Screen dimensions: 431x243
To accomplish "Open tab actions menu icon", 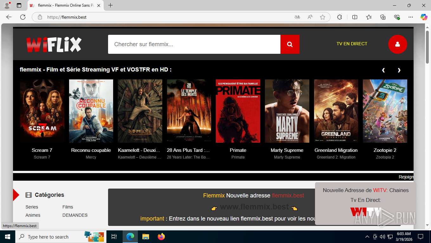I will pos(19,5).
